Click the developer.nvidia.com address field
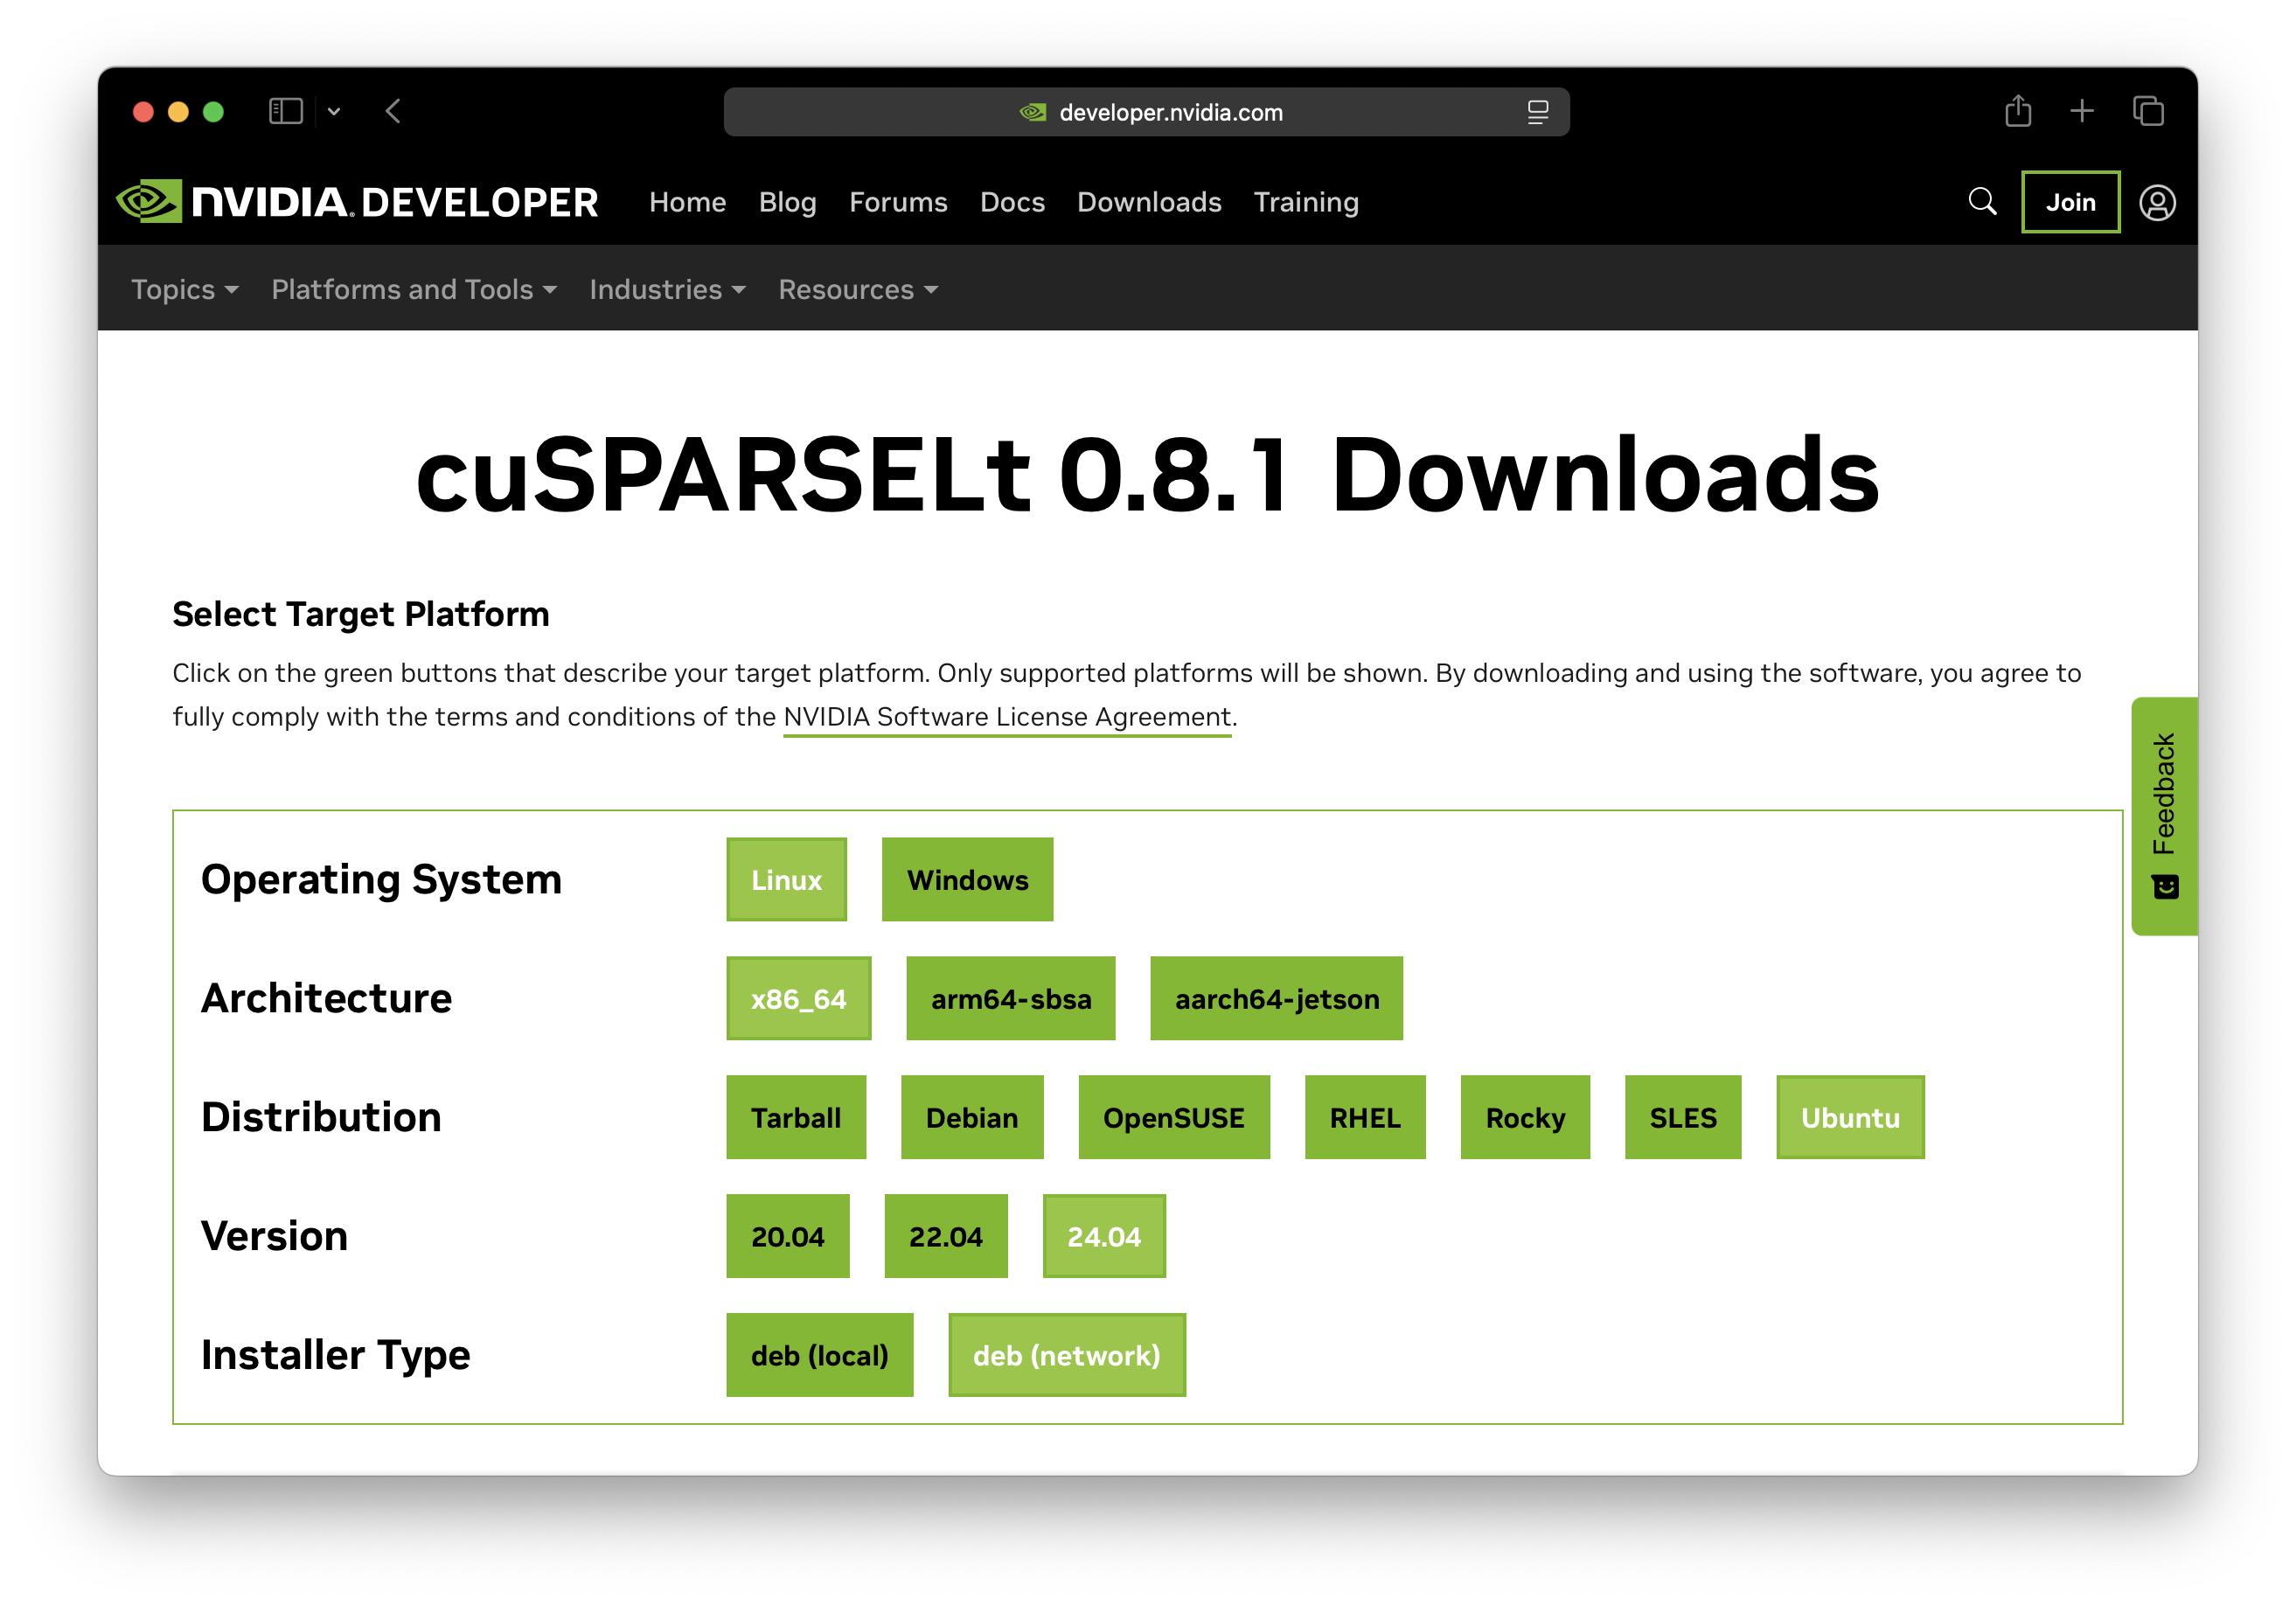This screenshot has width=2296, height=1605. click(1170, 112)
